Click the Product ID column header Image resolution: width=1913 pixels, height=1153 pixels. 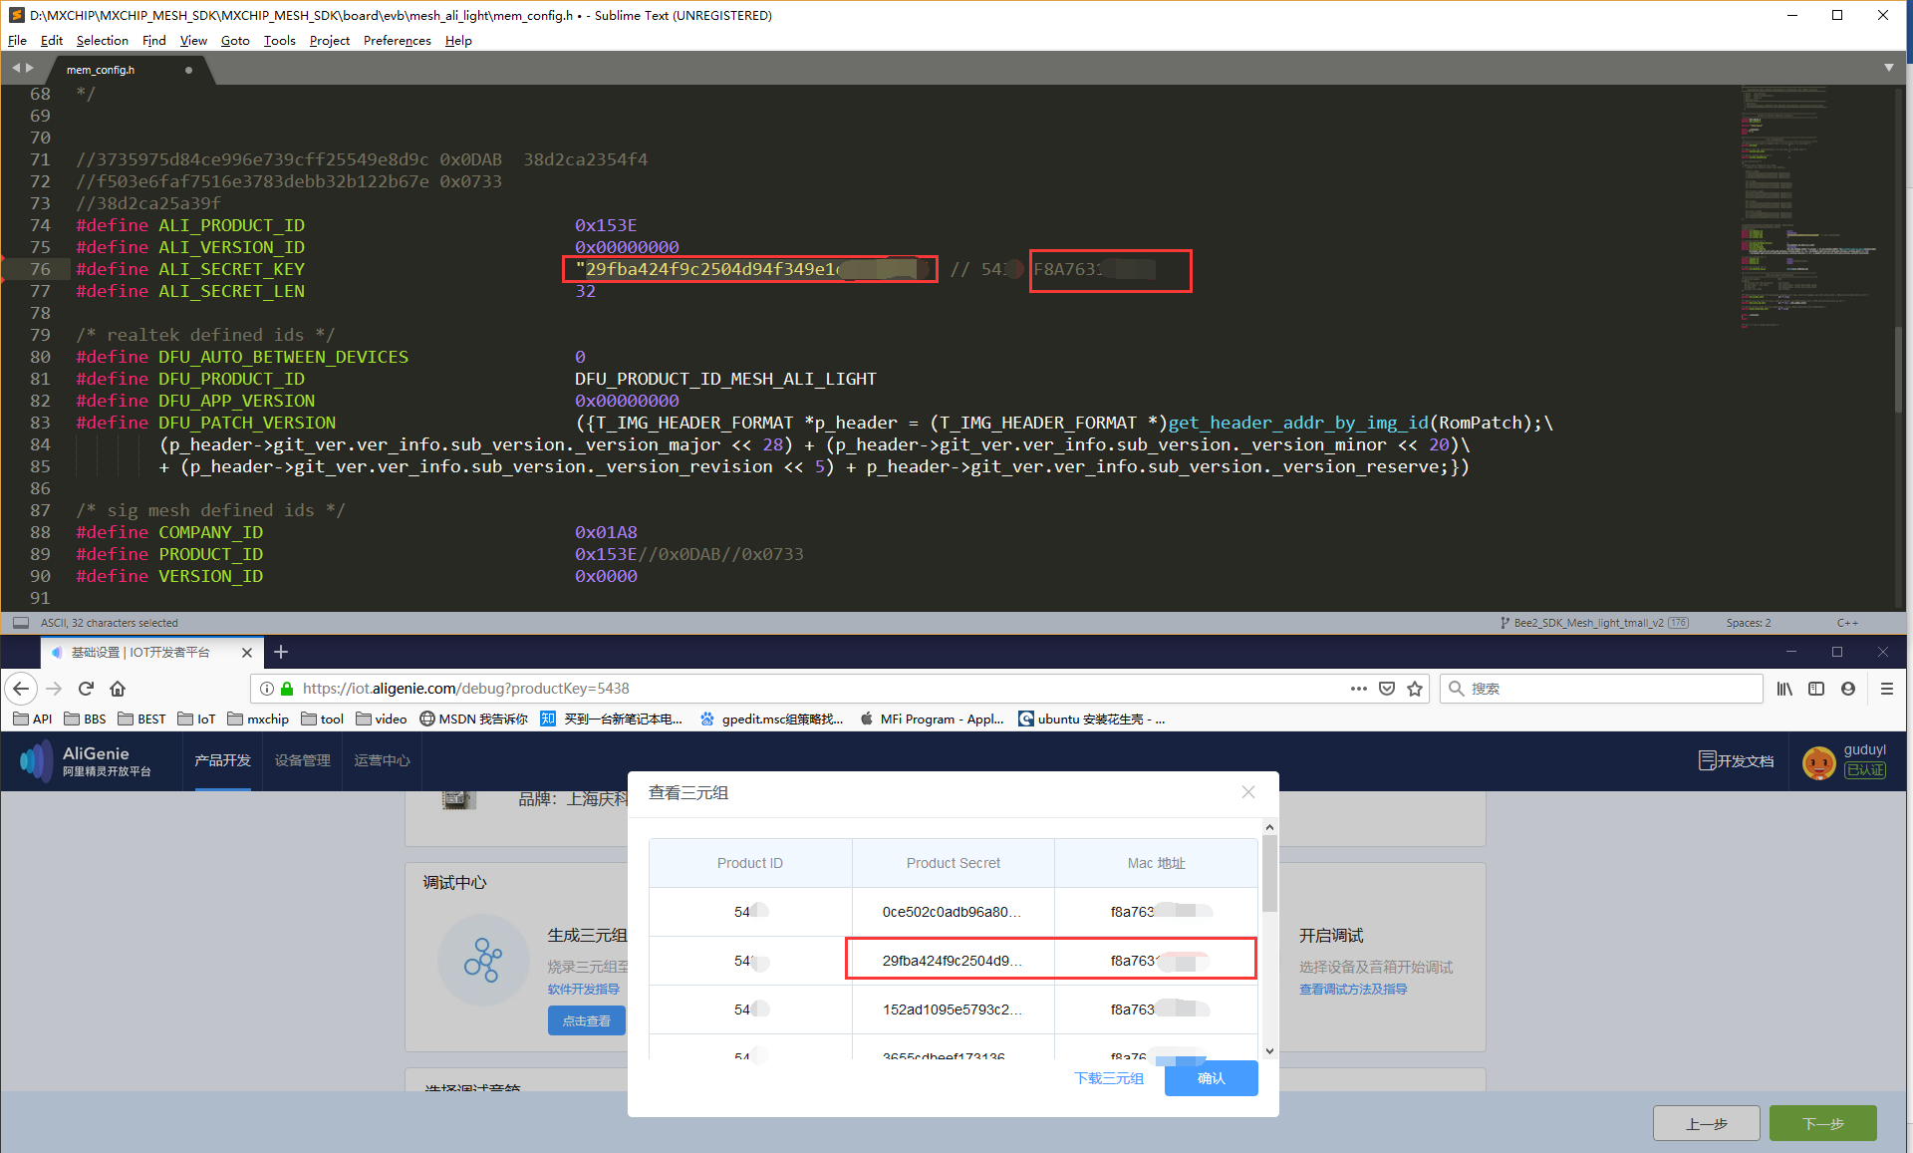[x=750, y=863]
